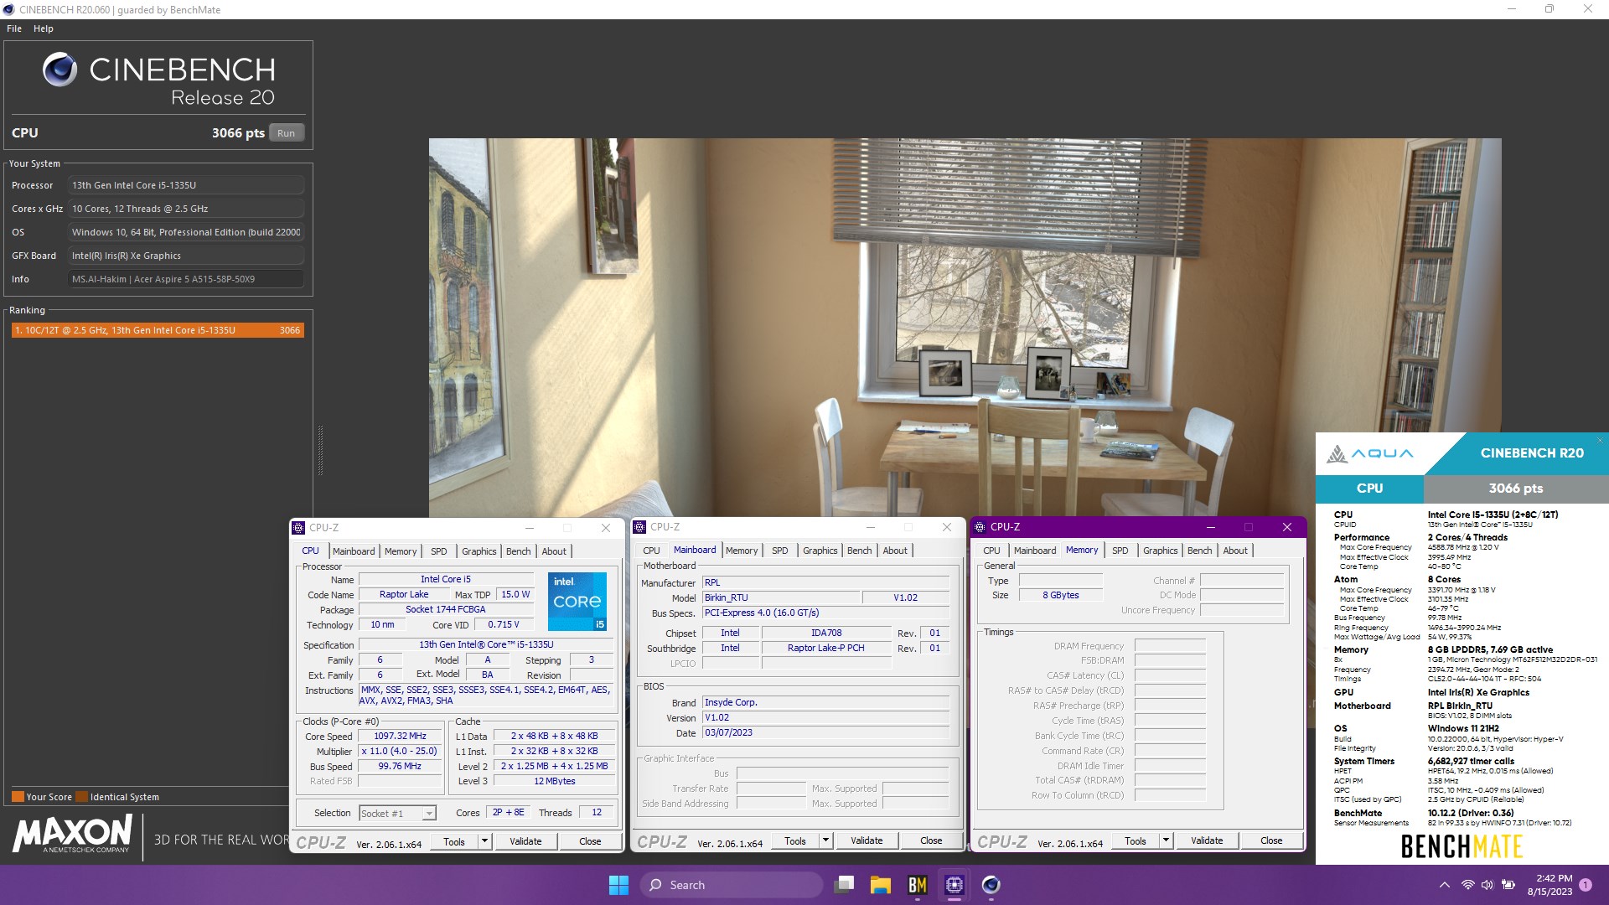The height and width of the screenshot is (905, 1609).
Task: Switch to Memory tab in first CPU-Z window
Action: pos(401,551)
